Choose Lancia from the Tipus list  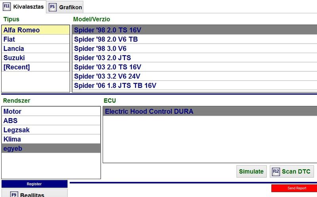(36, 48)
